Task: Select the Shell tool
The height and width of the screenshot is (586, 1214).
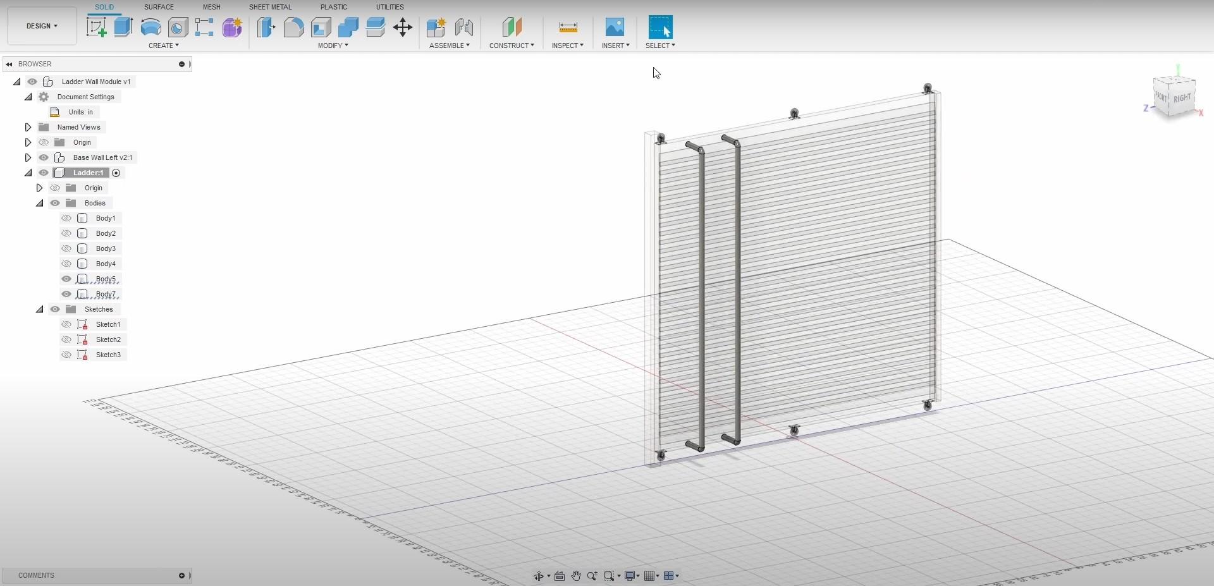Action: 321,27
